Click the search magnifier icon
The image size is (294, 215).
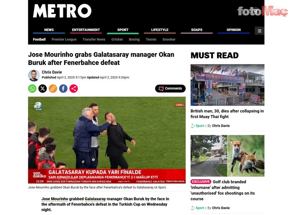coord(256,11)
